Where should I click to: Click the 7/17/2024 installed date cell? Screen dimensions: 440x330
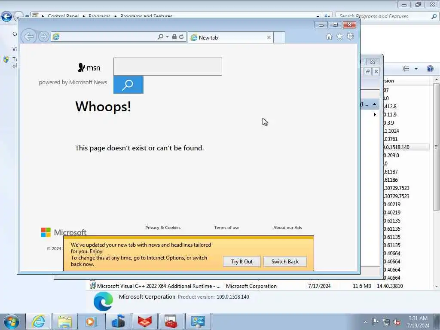(319, 286)
